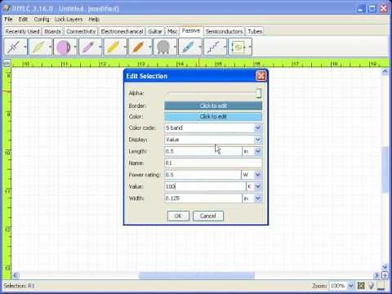Select the square yellow-green component tool
Viewport: 392px width, 294px height.
(x=238, y=47)
